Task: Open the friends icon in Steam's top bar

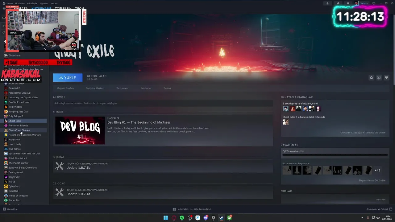Action: pyautogui.click(x=328, y=3)
